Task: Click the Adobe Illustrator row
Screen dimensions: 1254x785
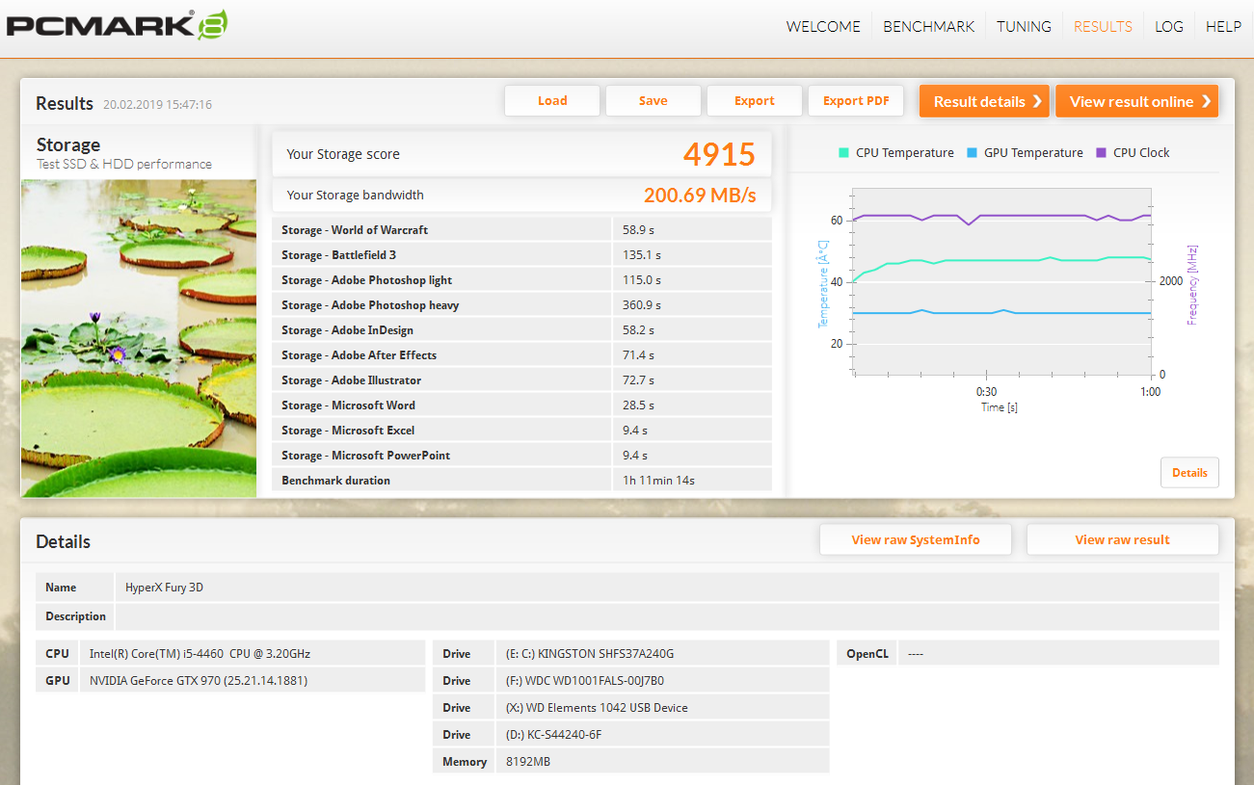Action: [x=521, y=380]
